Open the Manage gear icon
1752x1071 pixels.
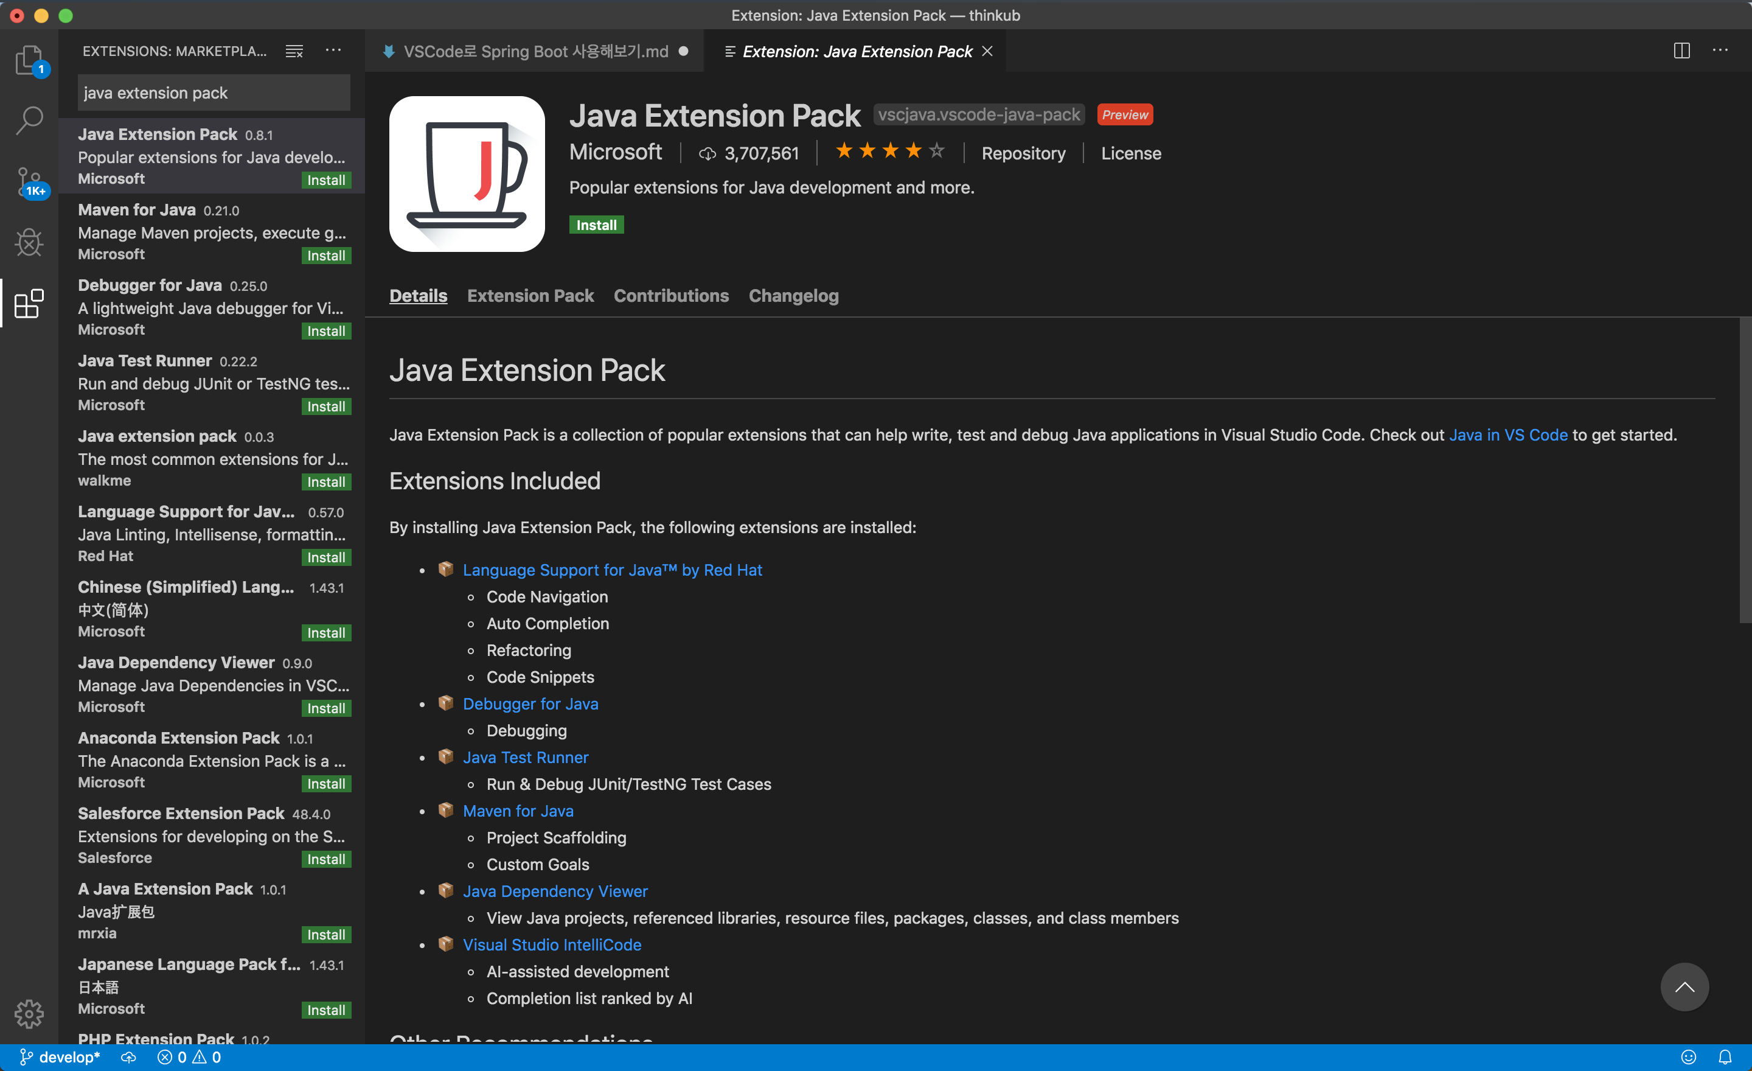coord(29,1013)
